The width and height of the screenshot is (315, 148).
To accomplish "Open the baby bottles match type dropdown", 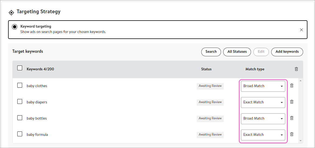I will [263, 119].
